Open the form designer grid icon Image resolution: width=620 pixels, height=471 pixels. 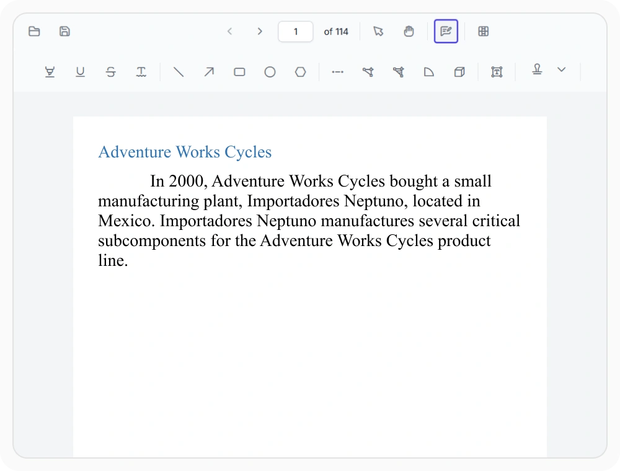[483, 31]
